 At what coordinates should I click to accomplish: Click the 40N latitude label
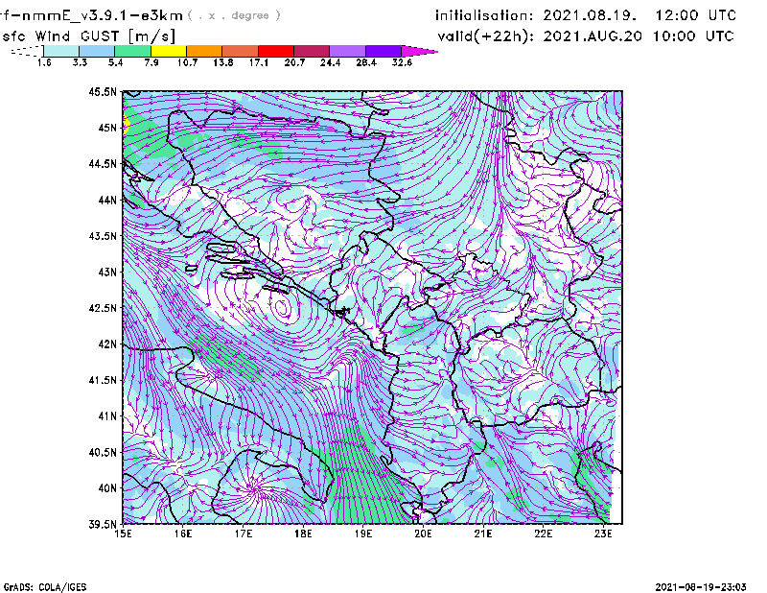pyautogui.click(x=107, y=488)
